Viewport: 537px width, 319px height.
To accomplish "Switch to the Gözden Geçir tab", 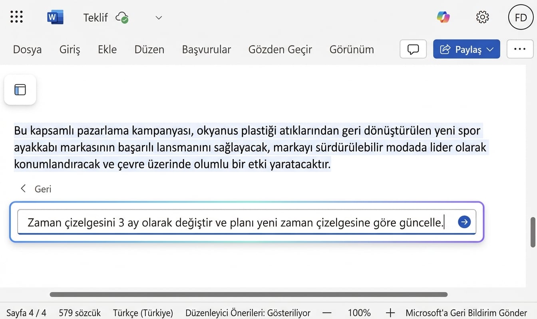I will pyautogui.click(x=280, y=49).
